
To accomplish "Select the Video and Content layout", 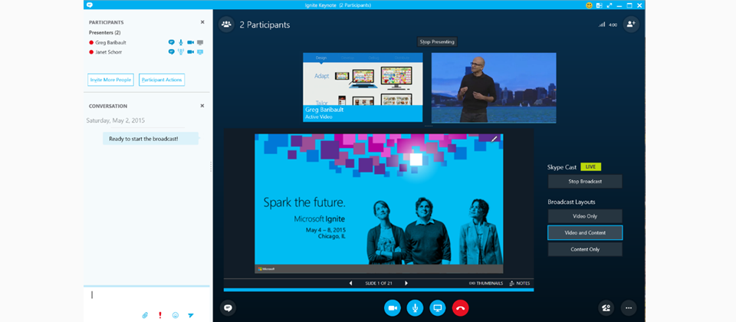I will pyautogui.click(x=585, y=233).
